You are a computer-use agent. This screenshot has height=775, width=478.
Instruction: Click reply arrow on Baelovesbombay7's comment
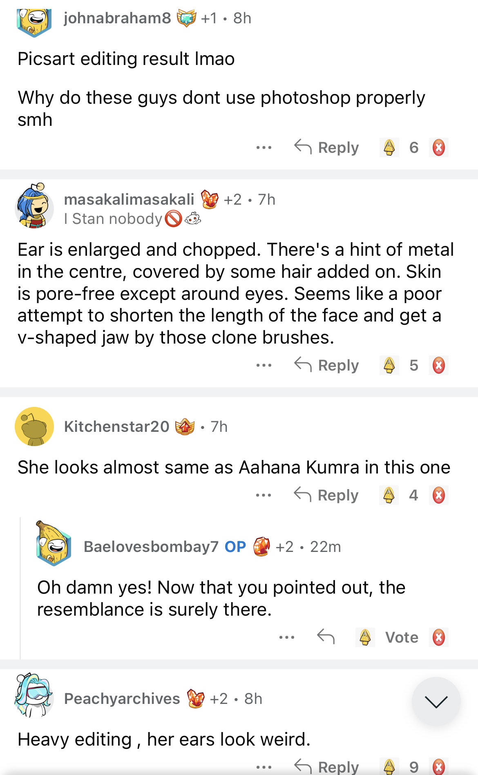[326, 637]
